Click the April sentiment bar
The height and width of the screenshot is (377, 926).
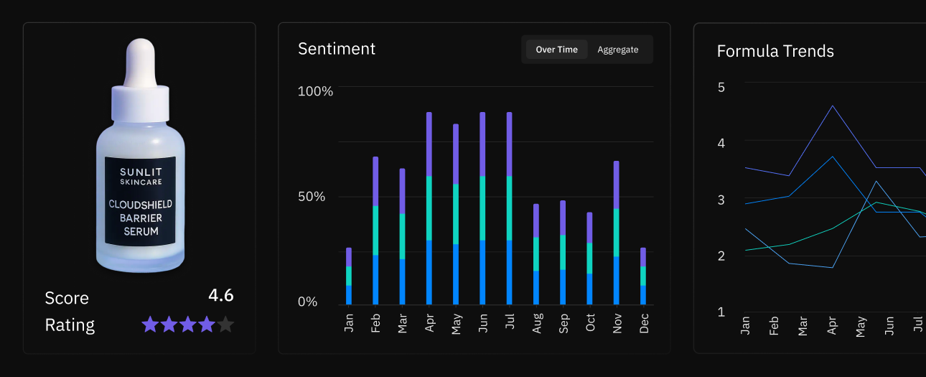click(x=429, y=208)
